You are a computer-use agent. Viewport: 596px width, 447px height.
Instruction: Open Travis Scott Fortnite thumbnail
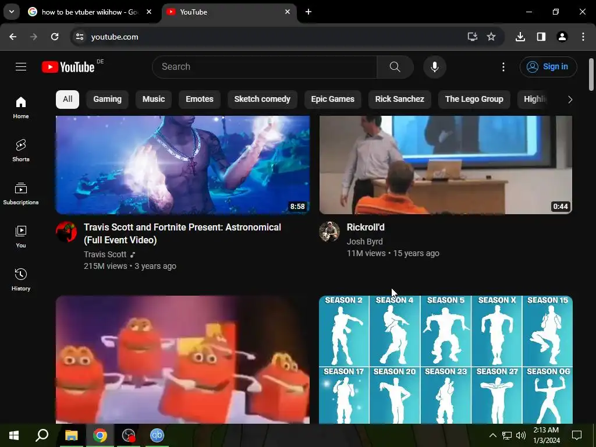click(x=182, y=165)
